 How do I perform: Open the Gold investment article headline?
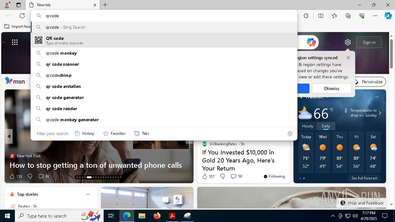(x=238, y=160)
